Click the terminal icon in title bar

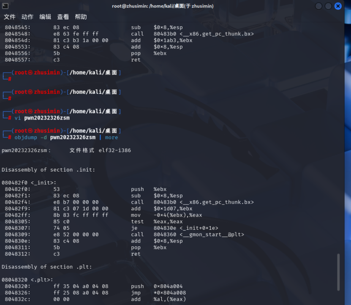[5, 6]
